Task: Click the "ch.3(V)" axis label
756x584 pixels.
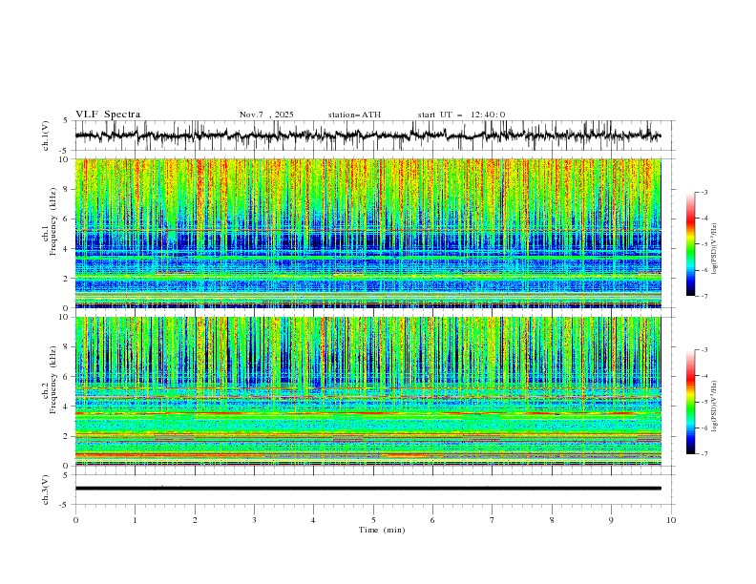Action: 46,490
